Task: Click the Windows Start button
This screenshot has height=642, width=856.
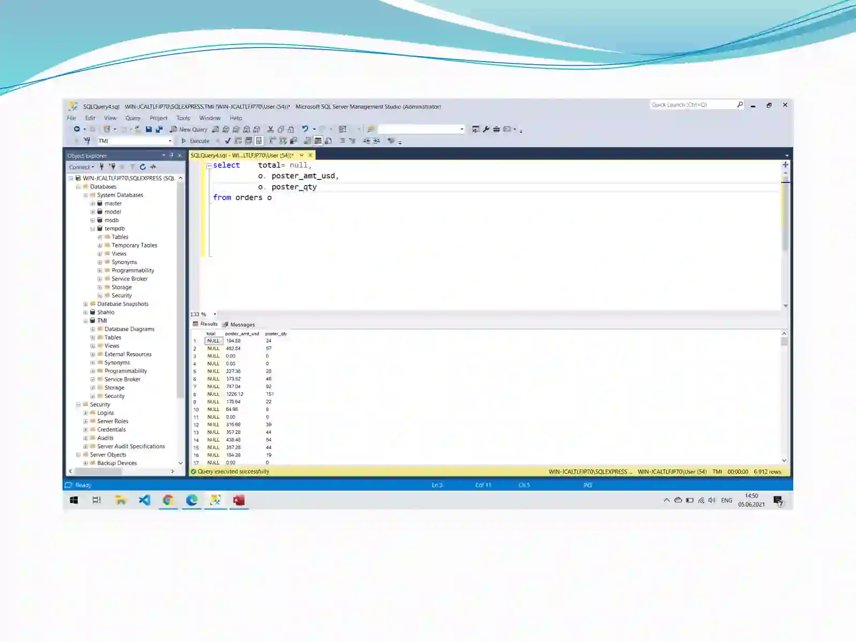Action: [x=74, y=500]
